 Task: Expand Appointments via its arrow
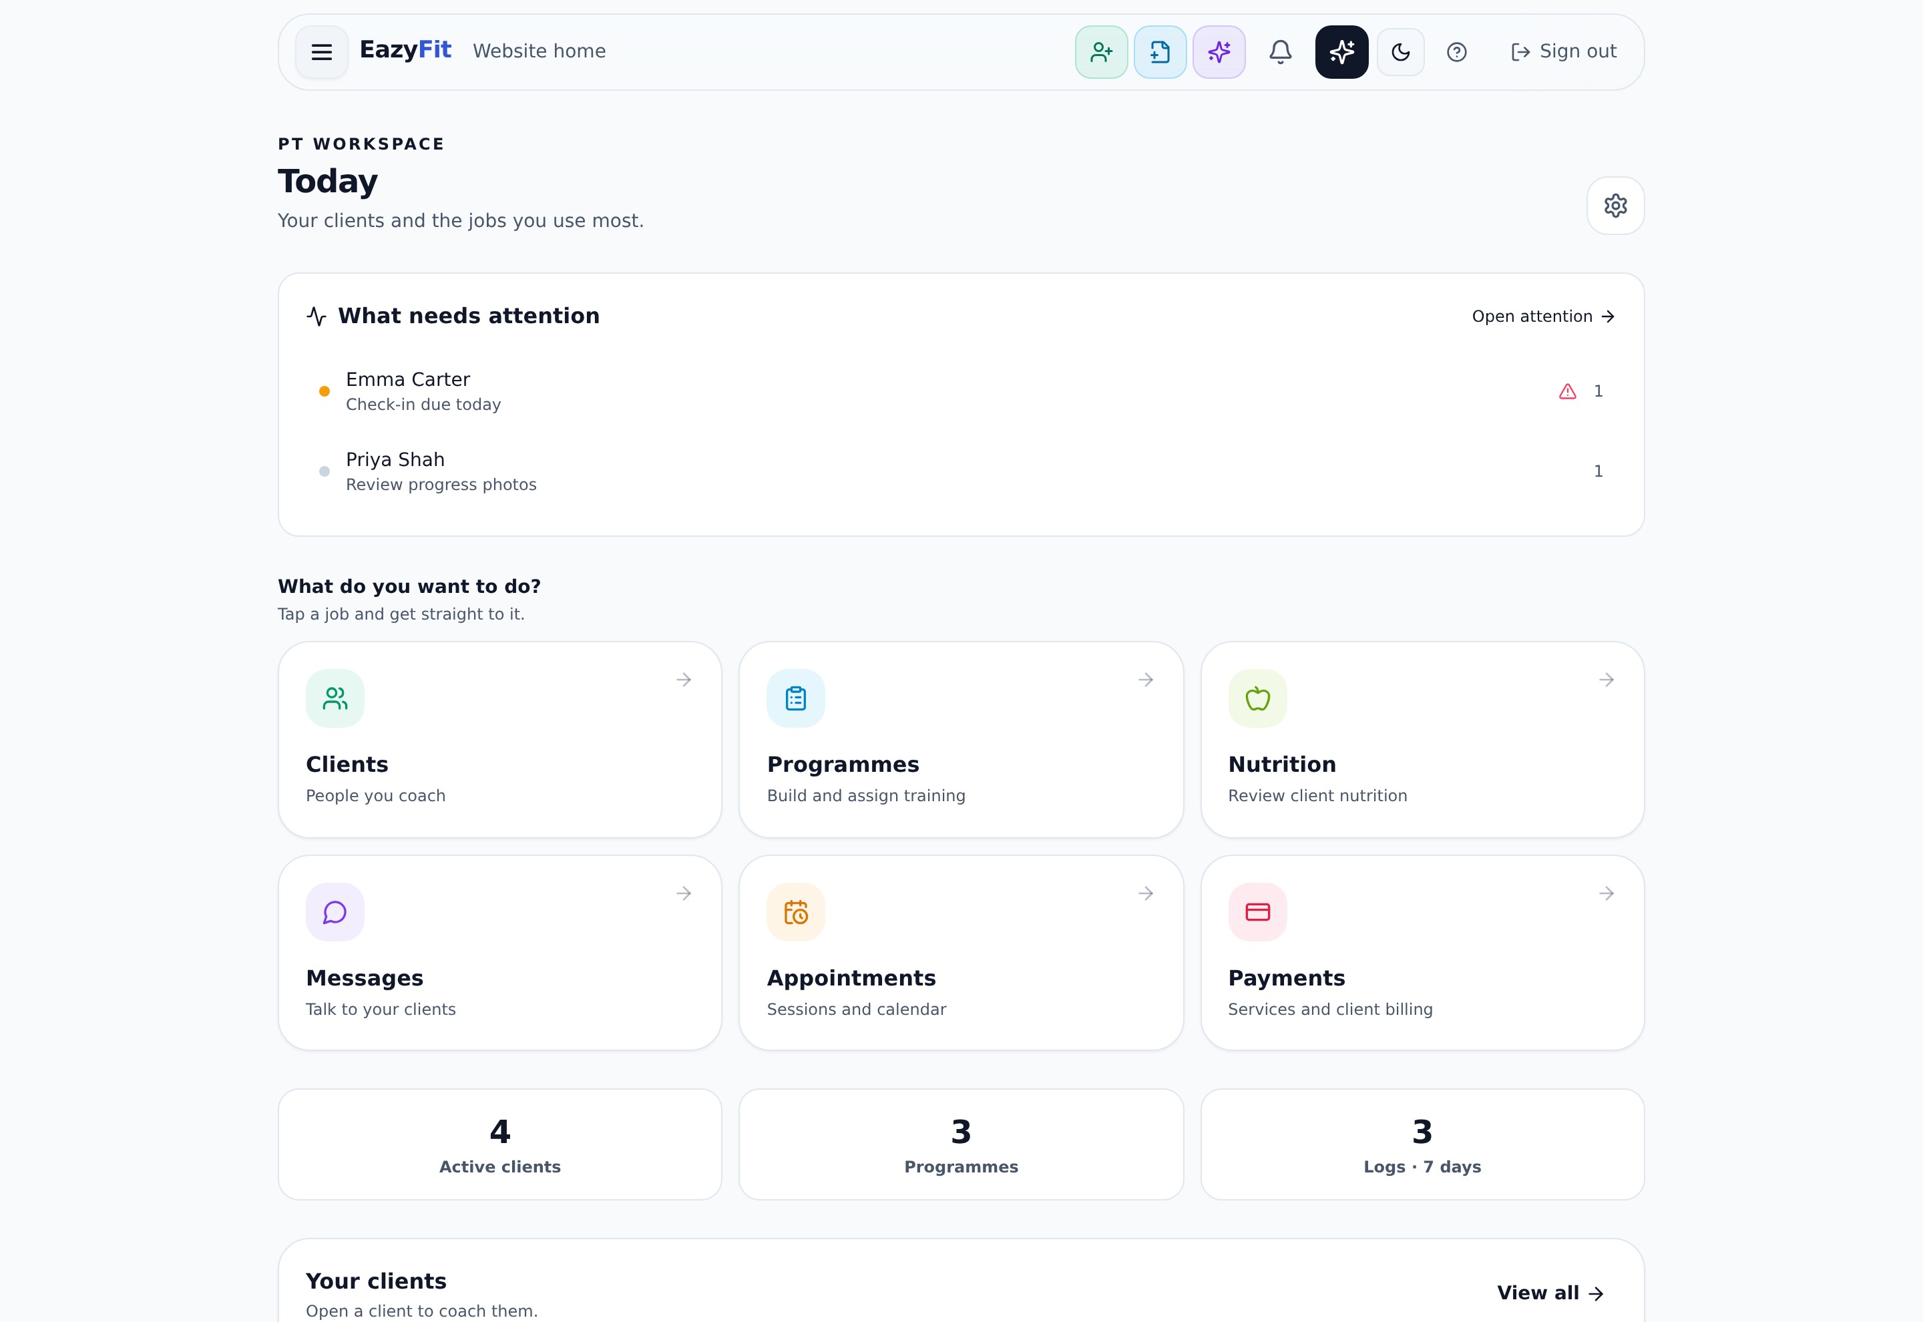(x=1145, y=893)
